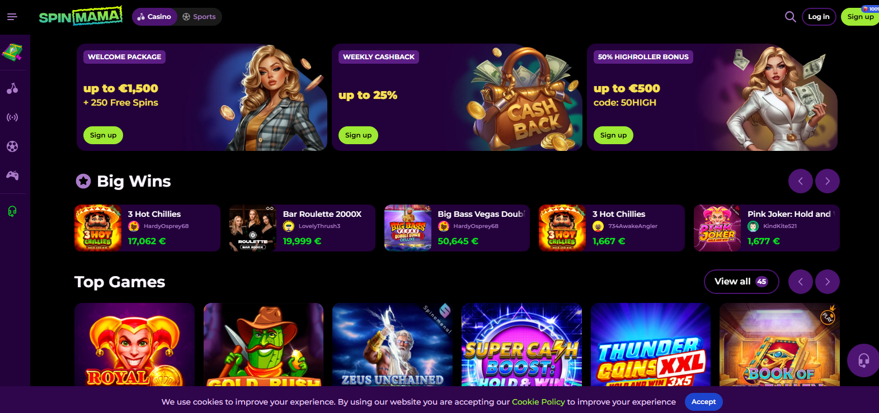The width and height of the screenshot is (879, 413).
Task: Open the soccer ball sports sidebar icon
Action: coord(12,146)
